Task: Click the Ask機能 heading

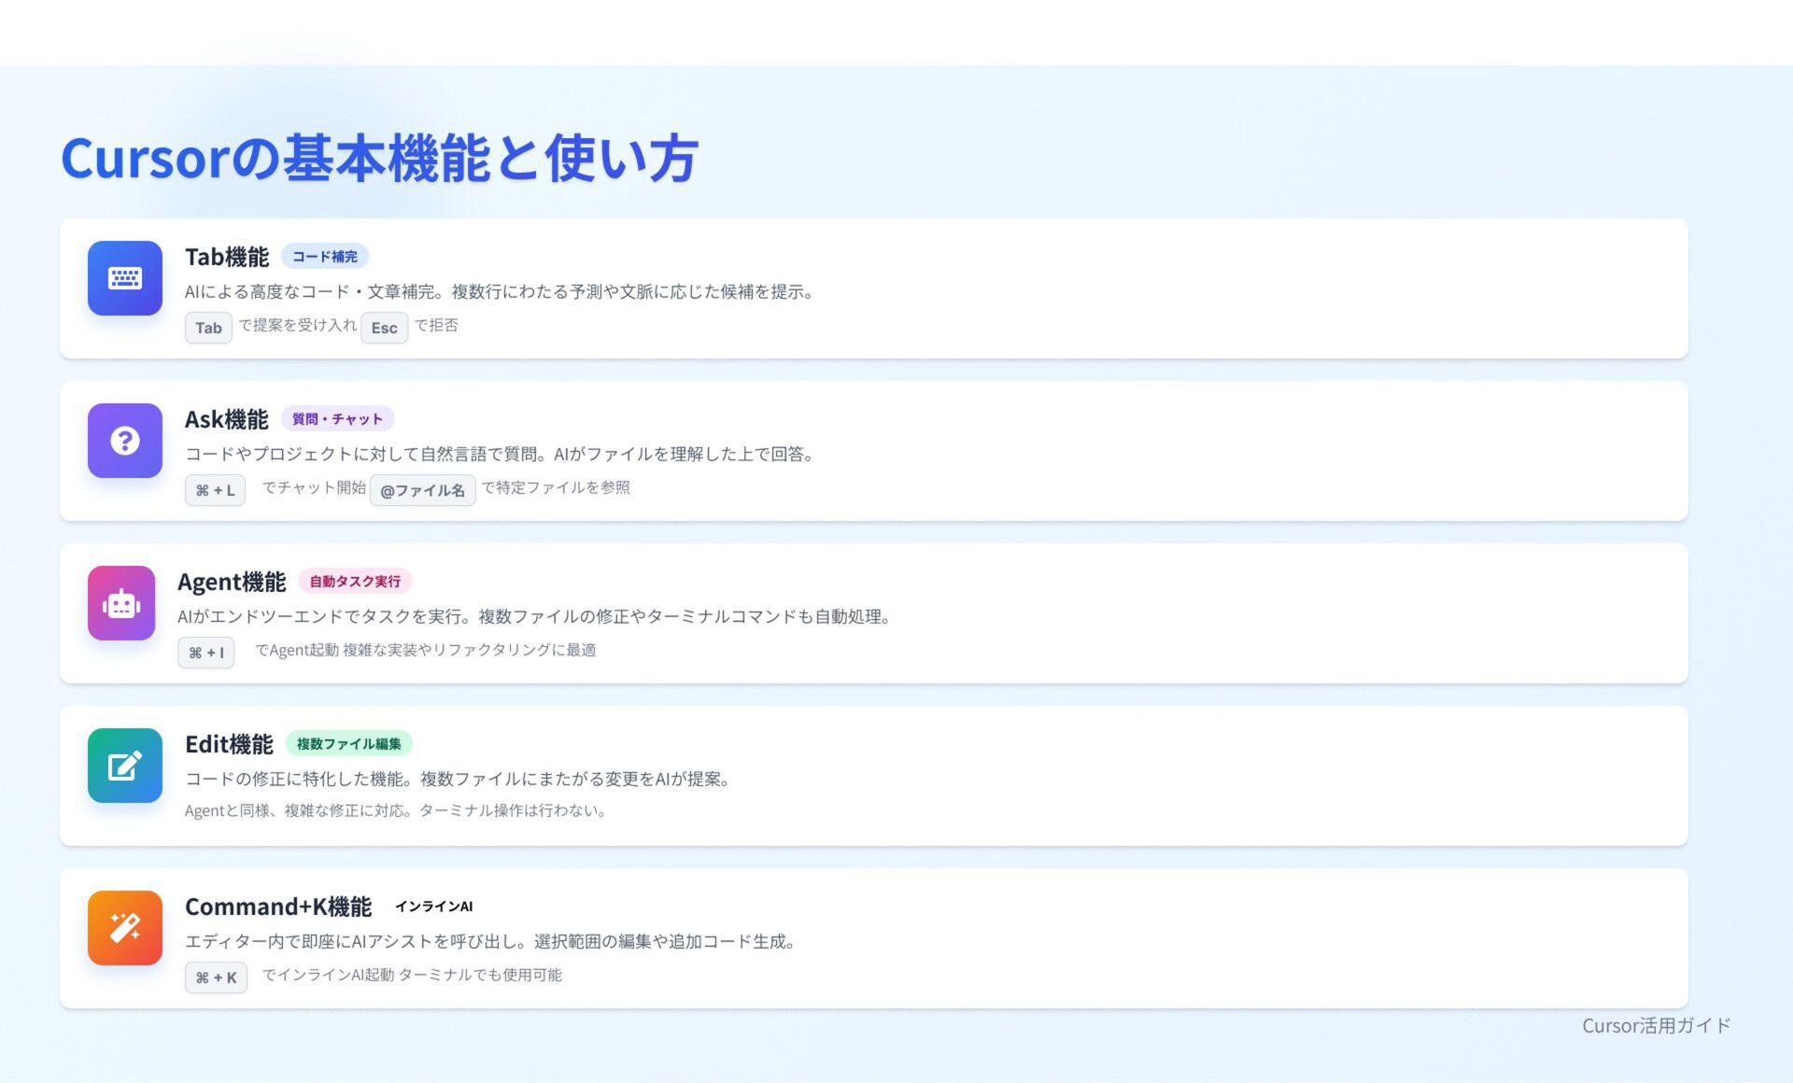Action: point(227,419)
